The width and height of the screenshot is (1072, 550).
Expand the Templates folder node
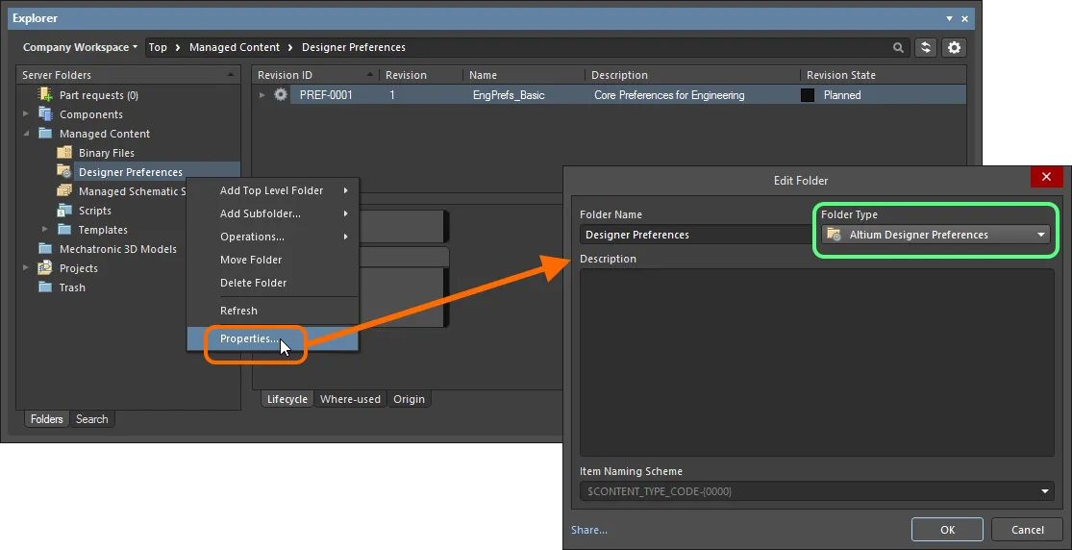[45, 230]
